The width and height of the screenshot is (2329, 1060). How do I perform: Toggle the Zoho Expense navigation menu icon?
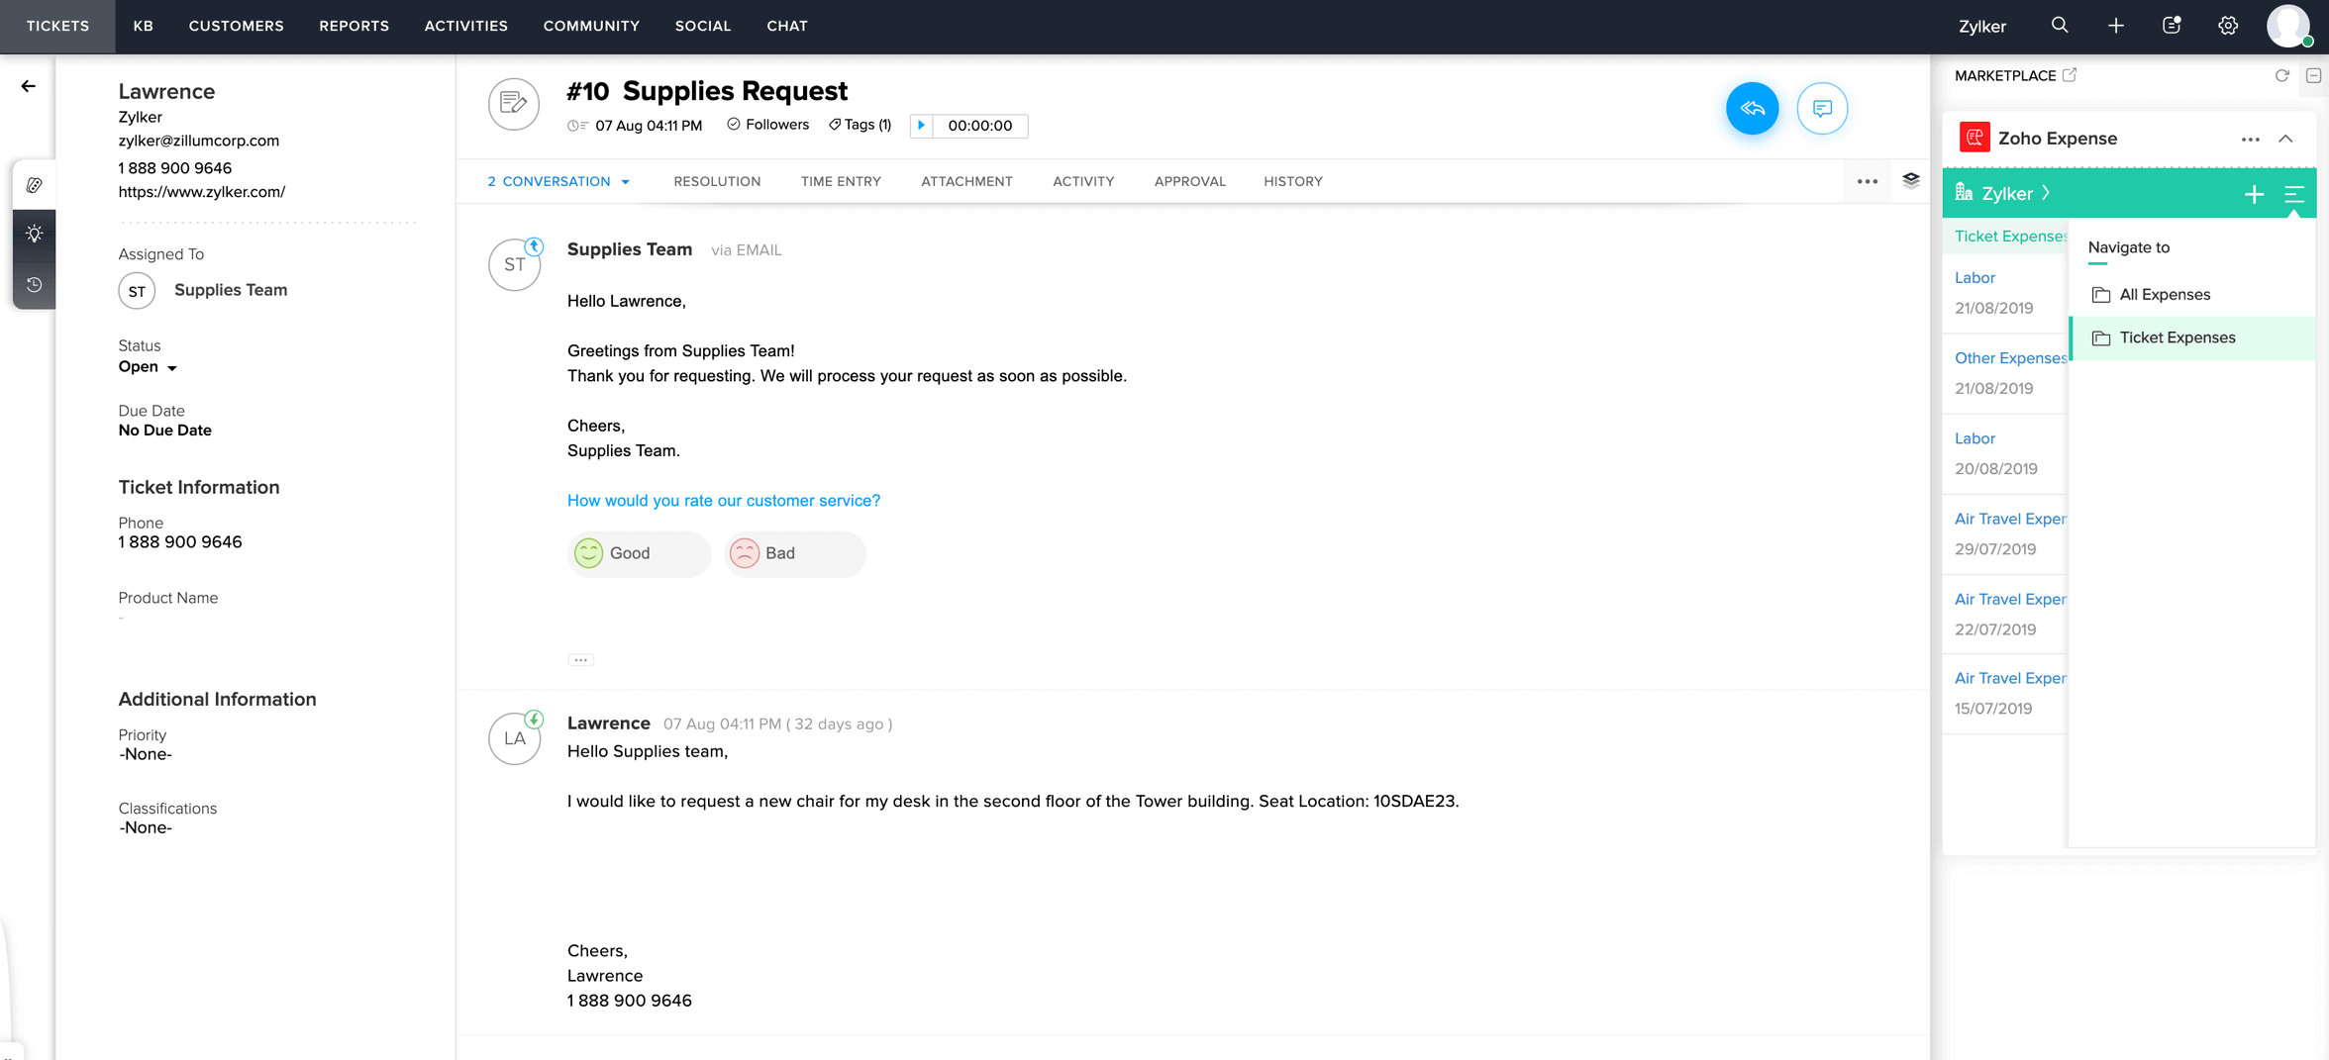tap(2294, 195)
